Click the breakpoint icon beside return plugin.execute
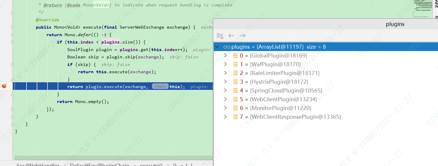The height and width of the screenshot is (166, 438). click(x=4, y=86)
